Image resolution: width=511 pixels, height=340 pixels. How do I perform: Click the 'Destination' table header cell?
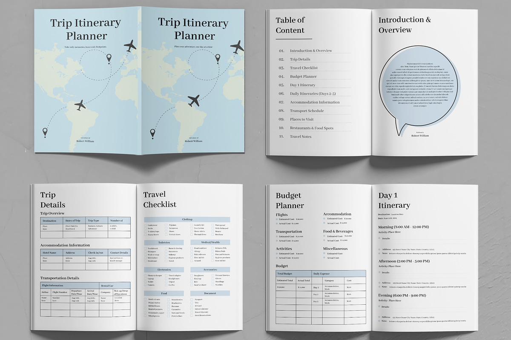pos(51,220)
